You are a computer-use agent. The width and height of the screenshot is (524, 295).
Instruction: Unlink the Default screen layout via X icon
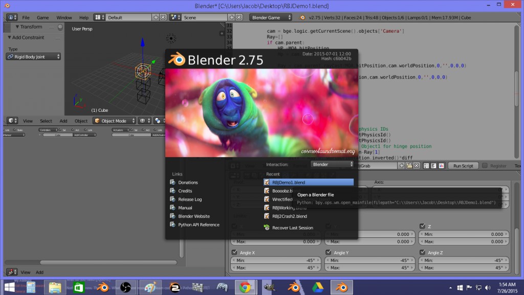(x=163, y=17)
